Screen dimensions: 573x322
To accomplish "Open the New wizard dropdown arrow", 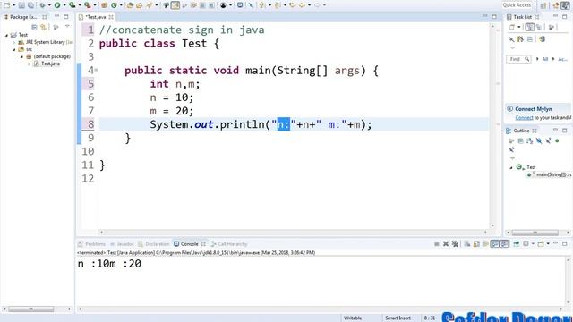I will (14, 5).
